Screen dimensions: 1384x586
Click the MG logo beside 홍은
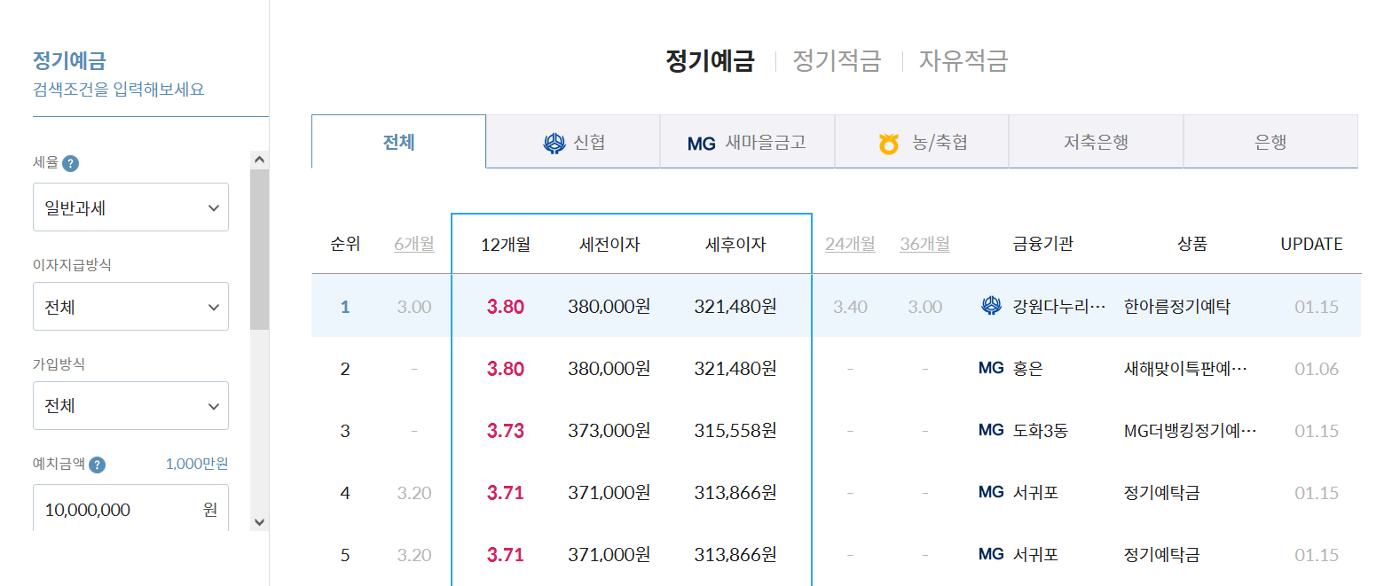(991, 368)
